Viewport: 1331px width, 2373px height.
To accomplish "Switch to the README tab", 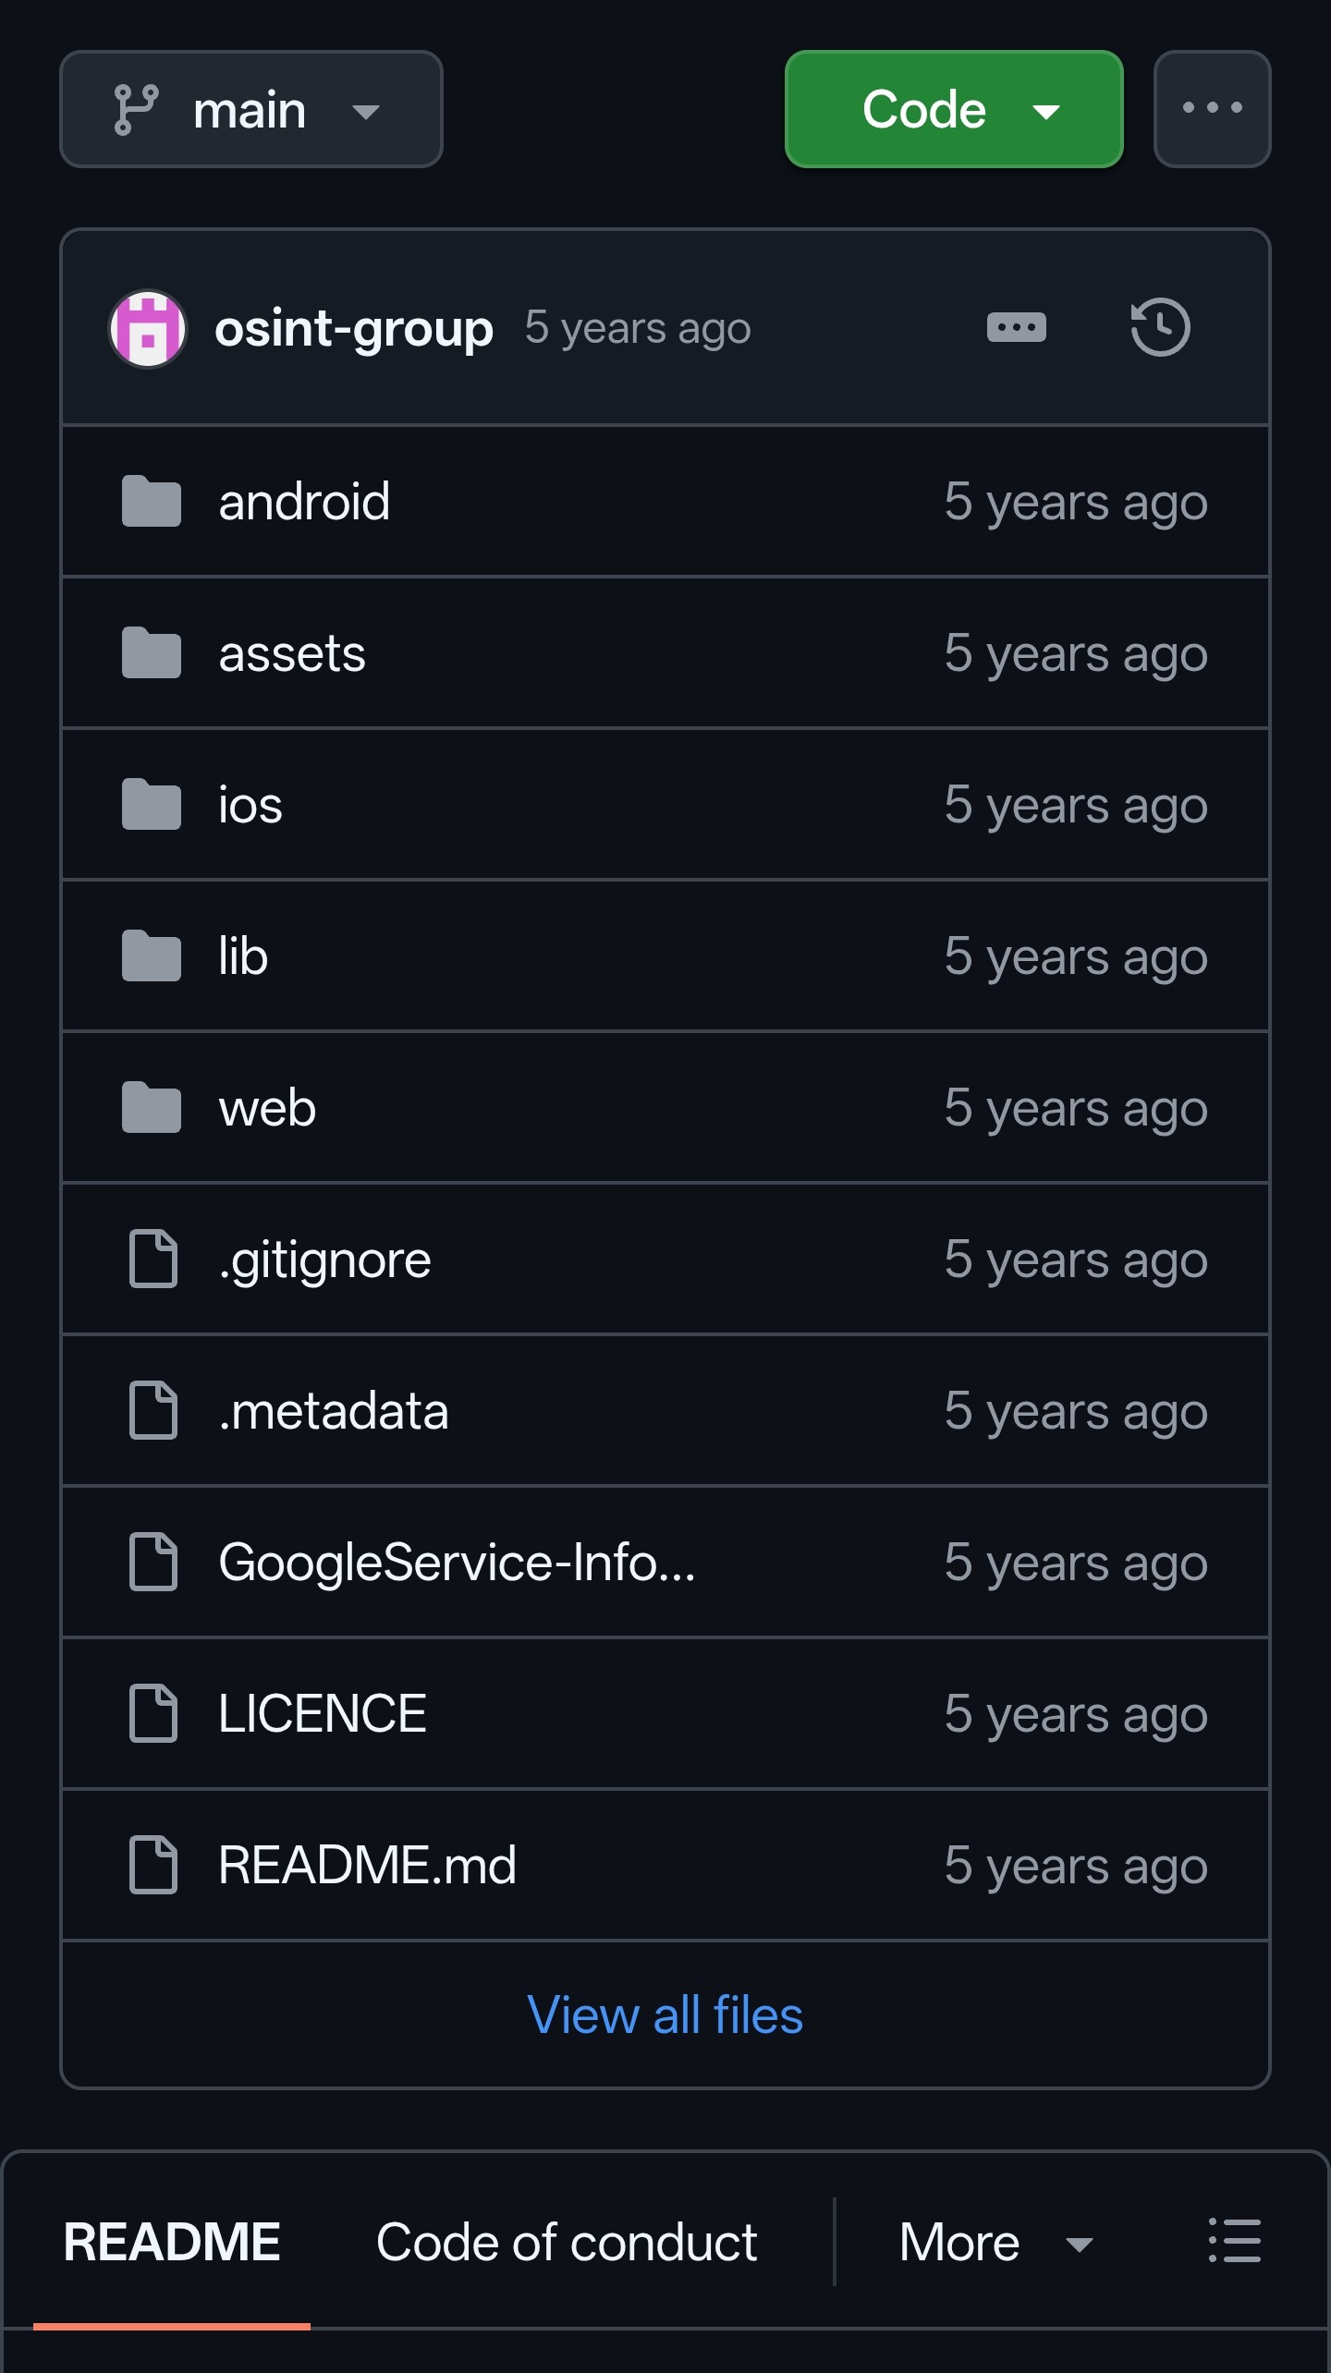I will [x=172, y=2242].
